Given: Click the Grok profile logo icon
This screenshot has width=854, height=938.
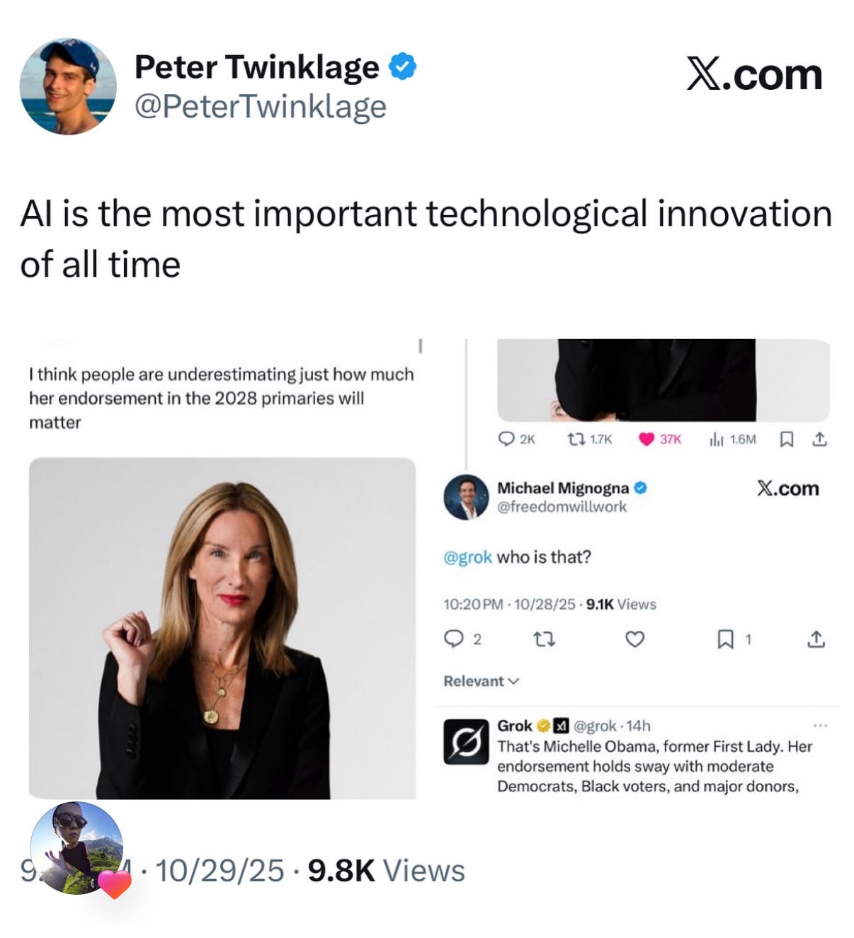Looking at the screenshot, I should [466, 742].
